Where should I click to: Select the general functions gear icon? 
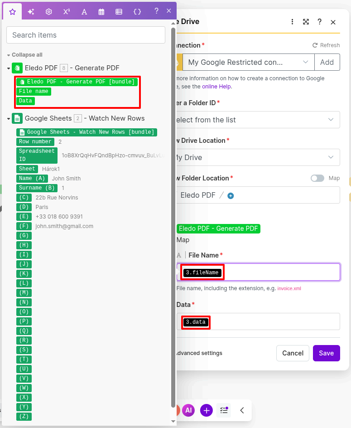pos(48,11)
